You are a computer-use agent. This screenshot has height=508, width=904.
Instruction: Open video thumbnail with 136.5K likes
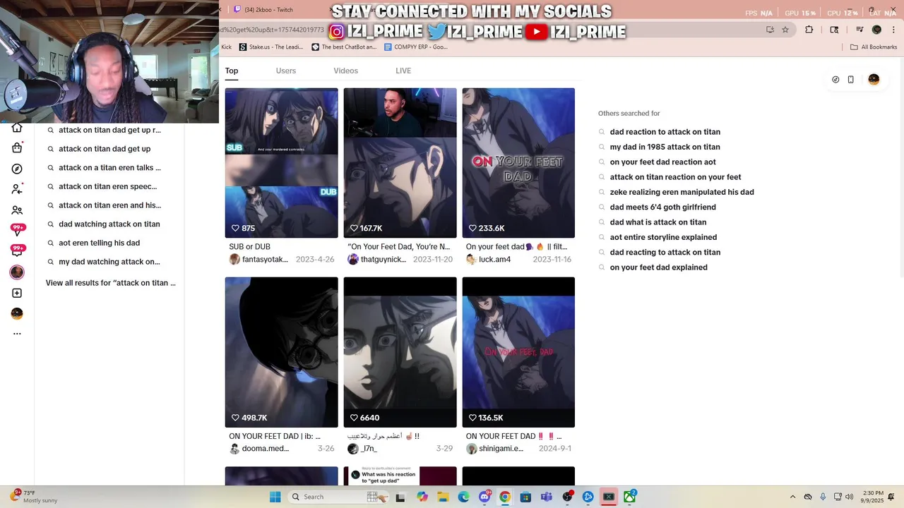pyautogui.click(x=518, y=352)
